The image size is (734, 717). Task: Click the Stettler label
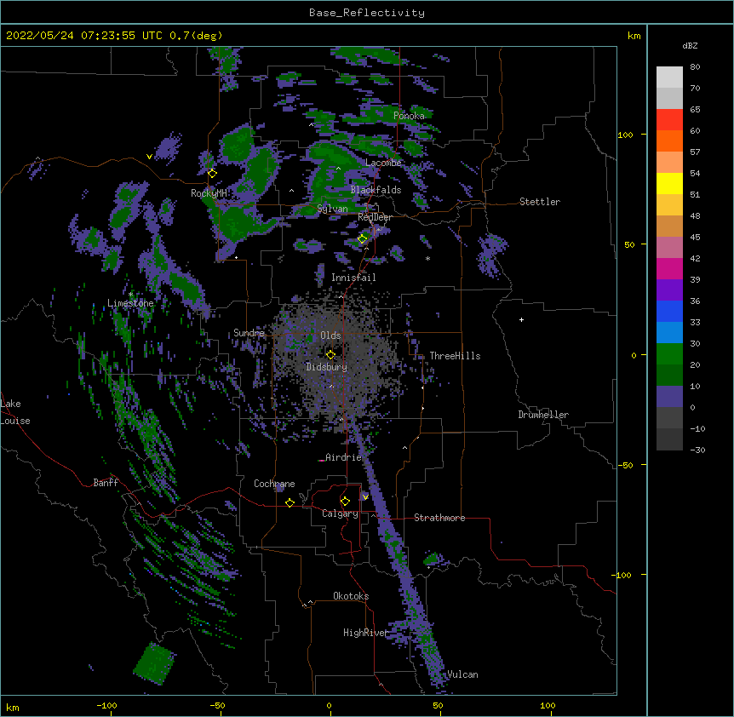pyautogui.click(x=540, y=202)
